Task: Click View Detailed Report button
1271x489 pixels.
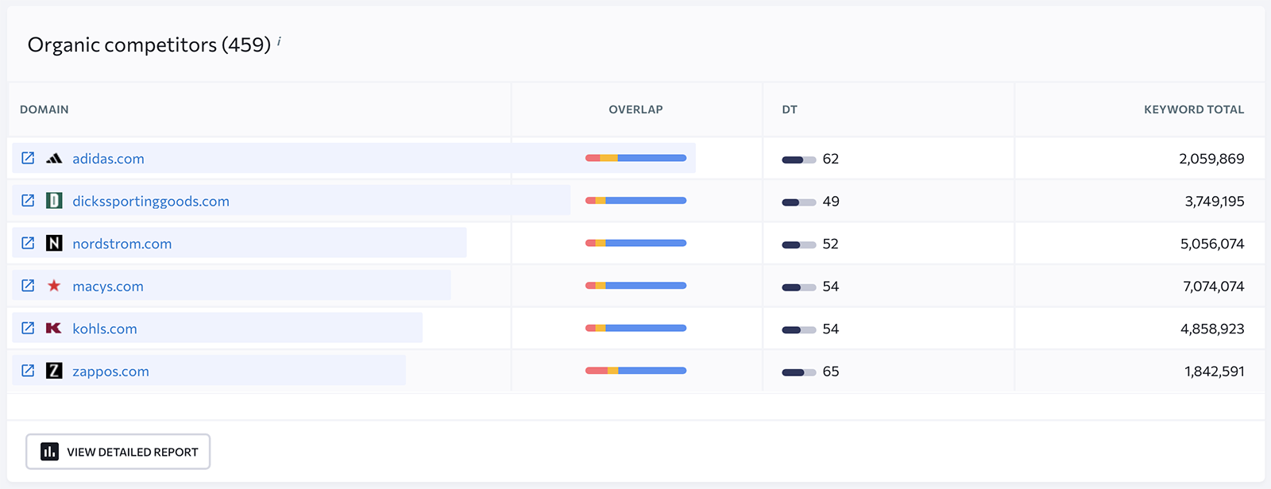Action: point(118,452)
